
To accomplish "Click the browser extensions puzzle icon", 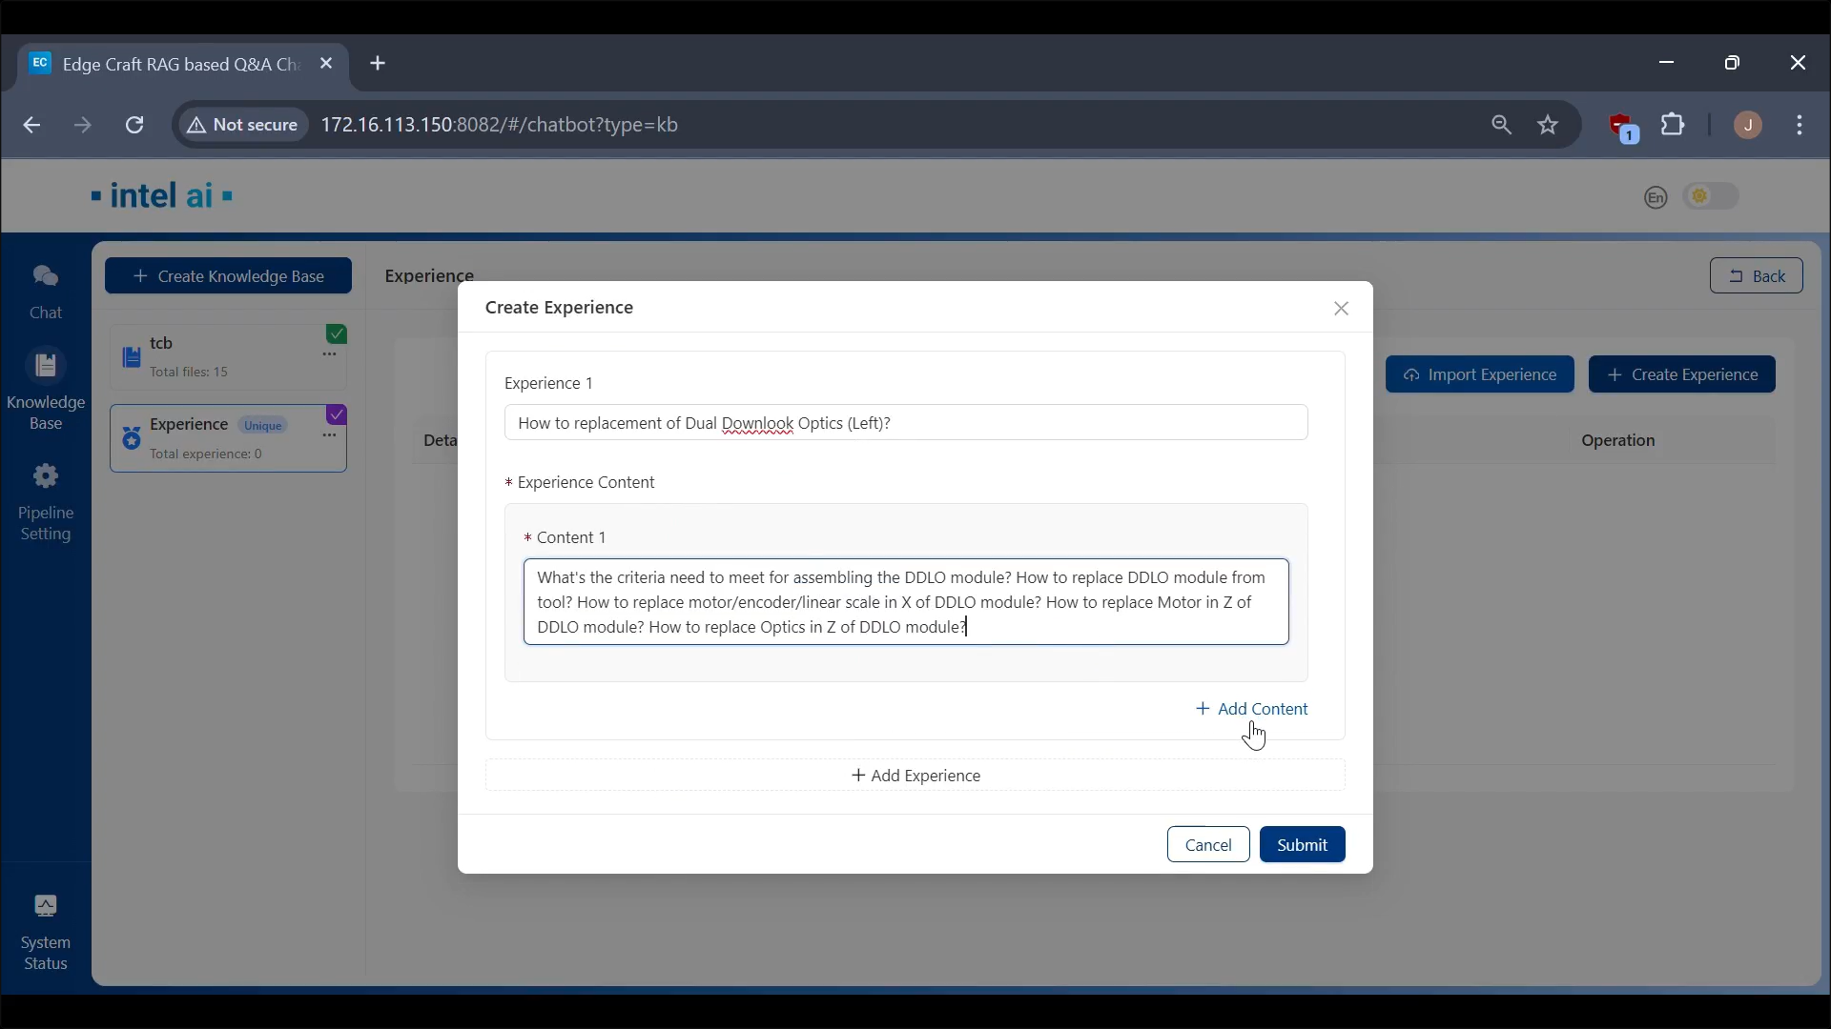I will coord(1673,125).
